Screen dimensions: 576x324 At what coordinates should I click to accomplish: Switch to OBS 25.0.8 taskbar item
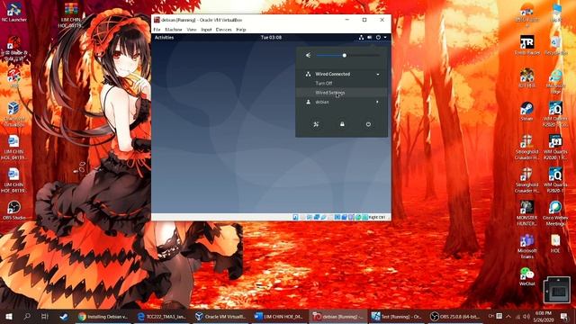click(455, 316)
